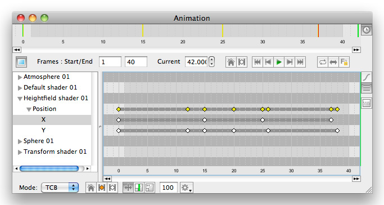Screen dimensions: 384x205
Task: Click the 100 value field in bottom toolbar
Action: coord(168,188)
